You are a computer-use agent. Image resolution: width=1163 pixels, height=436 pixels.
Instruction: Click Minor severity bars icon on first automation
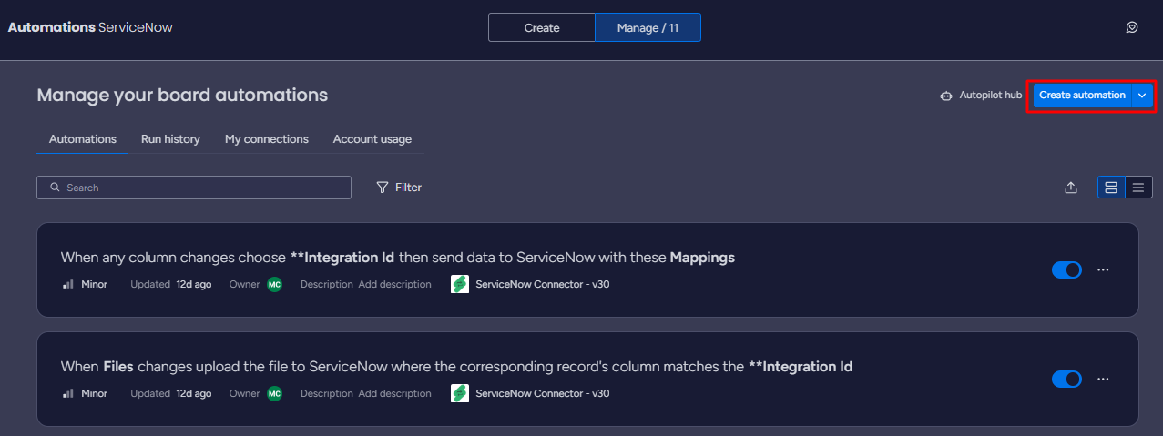click(67, 284)
